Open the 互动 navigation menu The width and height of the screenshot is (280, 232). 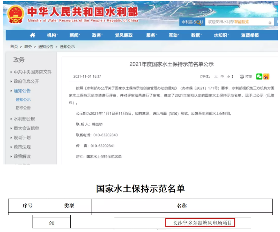174,35
